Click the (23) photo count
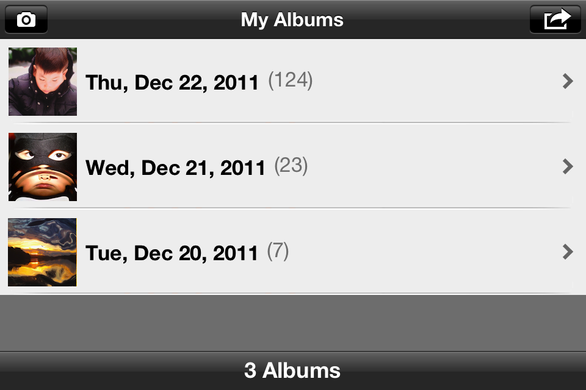Image resolution: width=586 pixels, height=390 pixels. click(291, 166)
